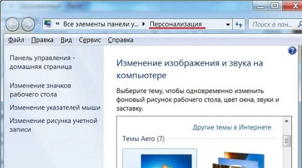The height and width of the screenshot is (168, 302).
Task: Open the Файл menu
Action: (x=16, y=40)
